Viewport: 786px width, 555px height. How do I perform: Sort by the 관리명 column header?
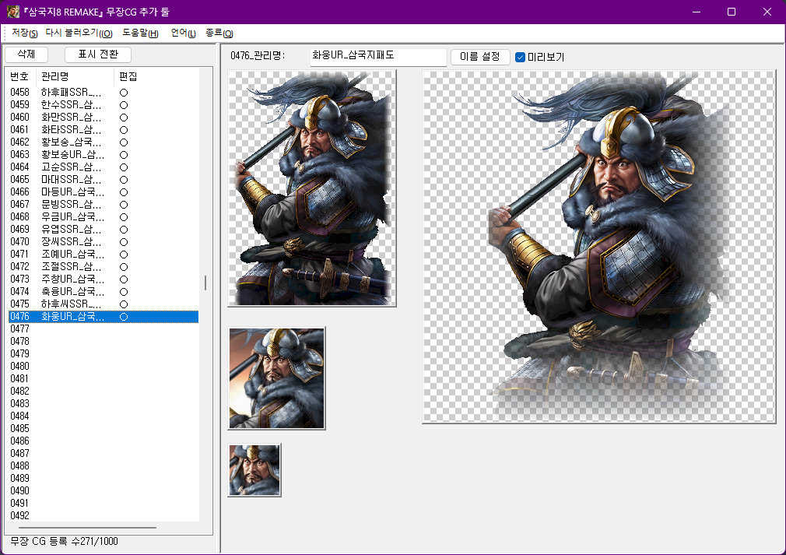click(75, 77)
